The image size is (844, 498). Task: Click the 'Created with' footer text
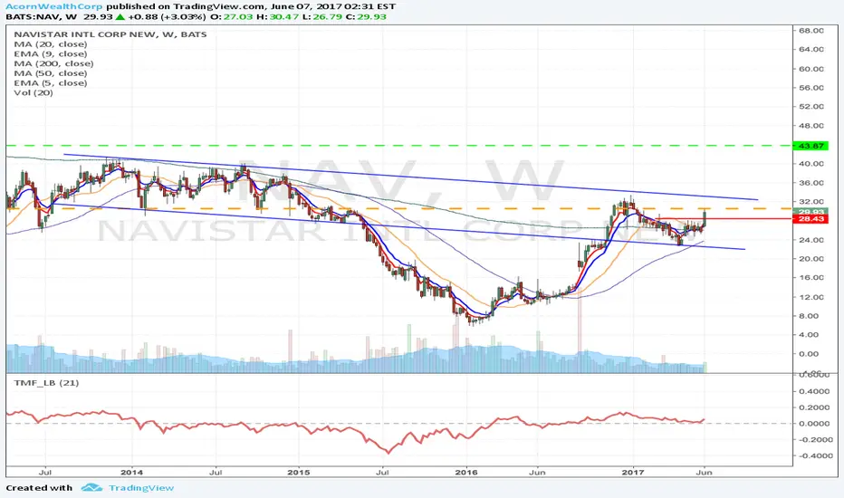tap(39, 488)
